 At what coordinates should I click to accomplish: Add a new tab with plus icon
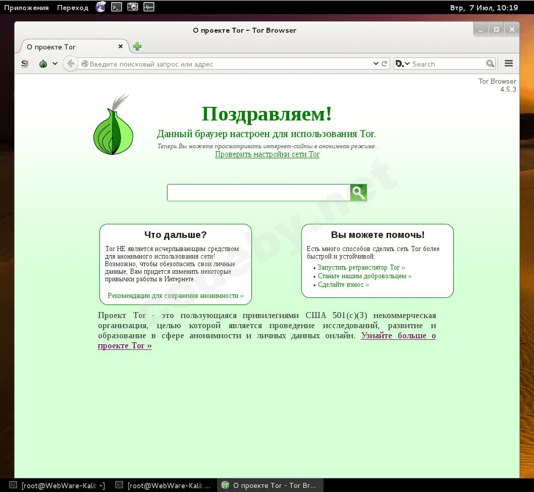pos(137,46)
